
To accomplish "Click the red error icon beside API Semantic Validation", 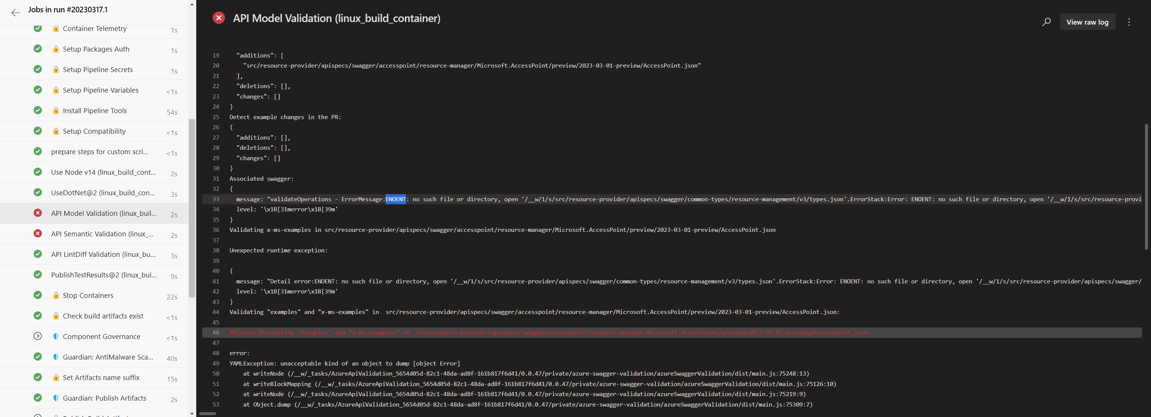I will [37, 234].
